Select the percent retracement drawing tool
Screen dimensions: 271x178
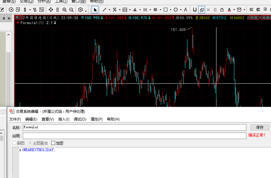[x=115, y=10]
